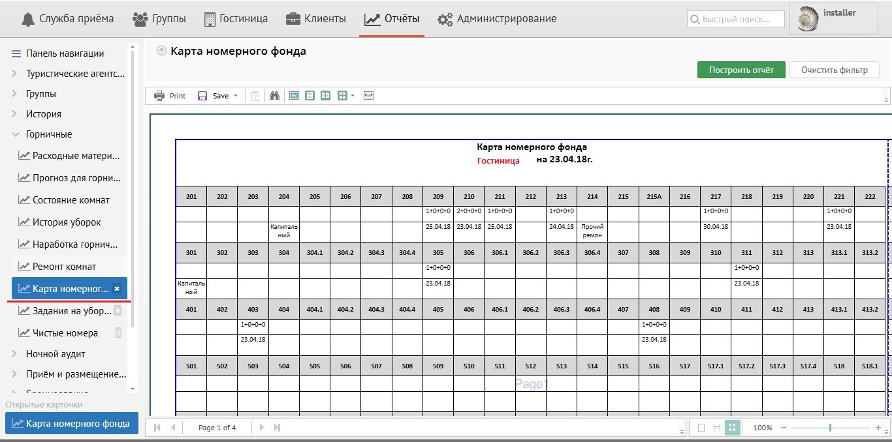Click the fit page width toolbar icon

[369, 96]
